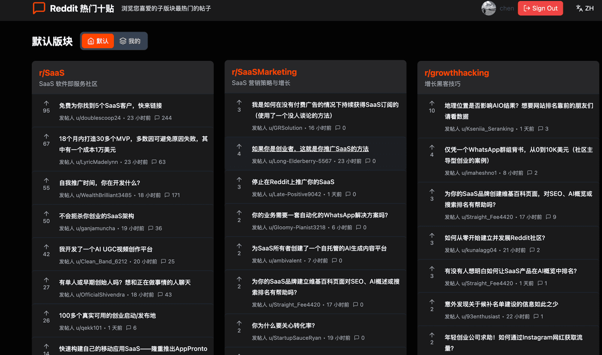Select the 我的 tab
Image resolution: width=602 pixels, height=355 pixels.
[x=130, y=41]
